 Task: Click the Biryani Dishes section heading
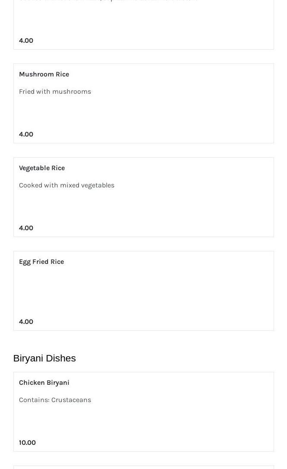44,358
